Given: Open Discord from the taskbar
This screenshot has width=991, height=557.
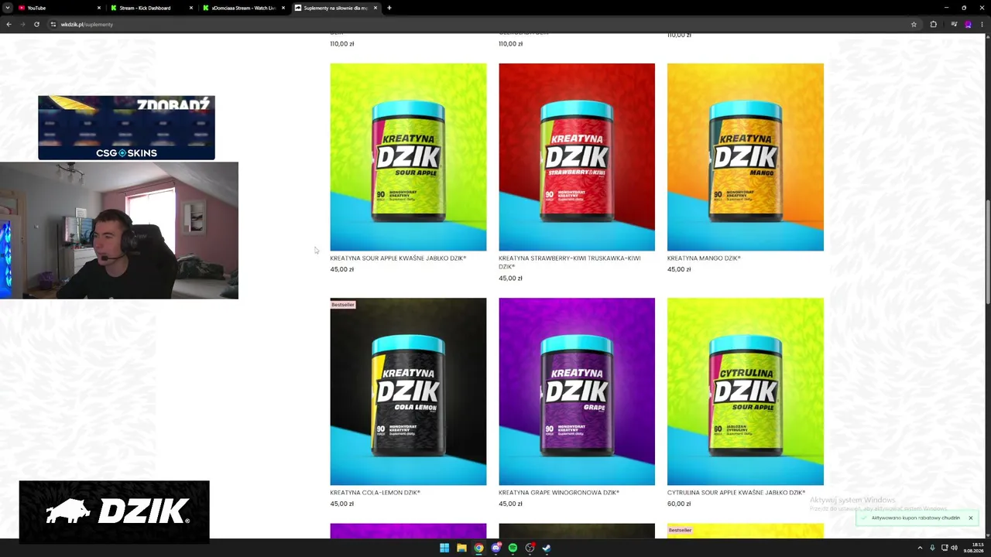Looking at the screenshot, I should pos(495,548).
